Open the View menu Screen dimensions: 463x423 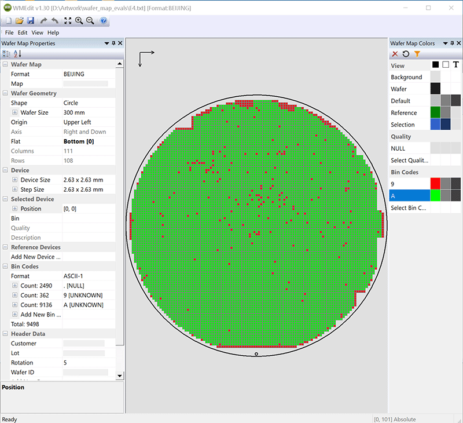(x=37, y=32)
